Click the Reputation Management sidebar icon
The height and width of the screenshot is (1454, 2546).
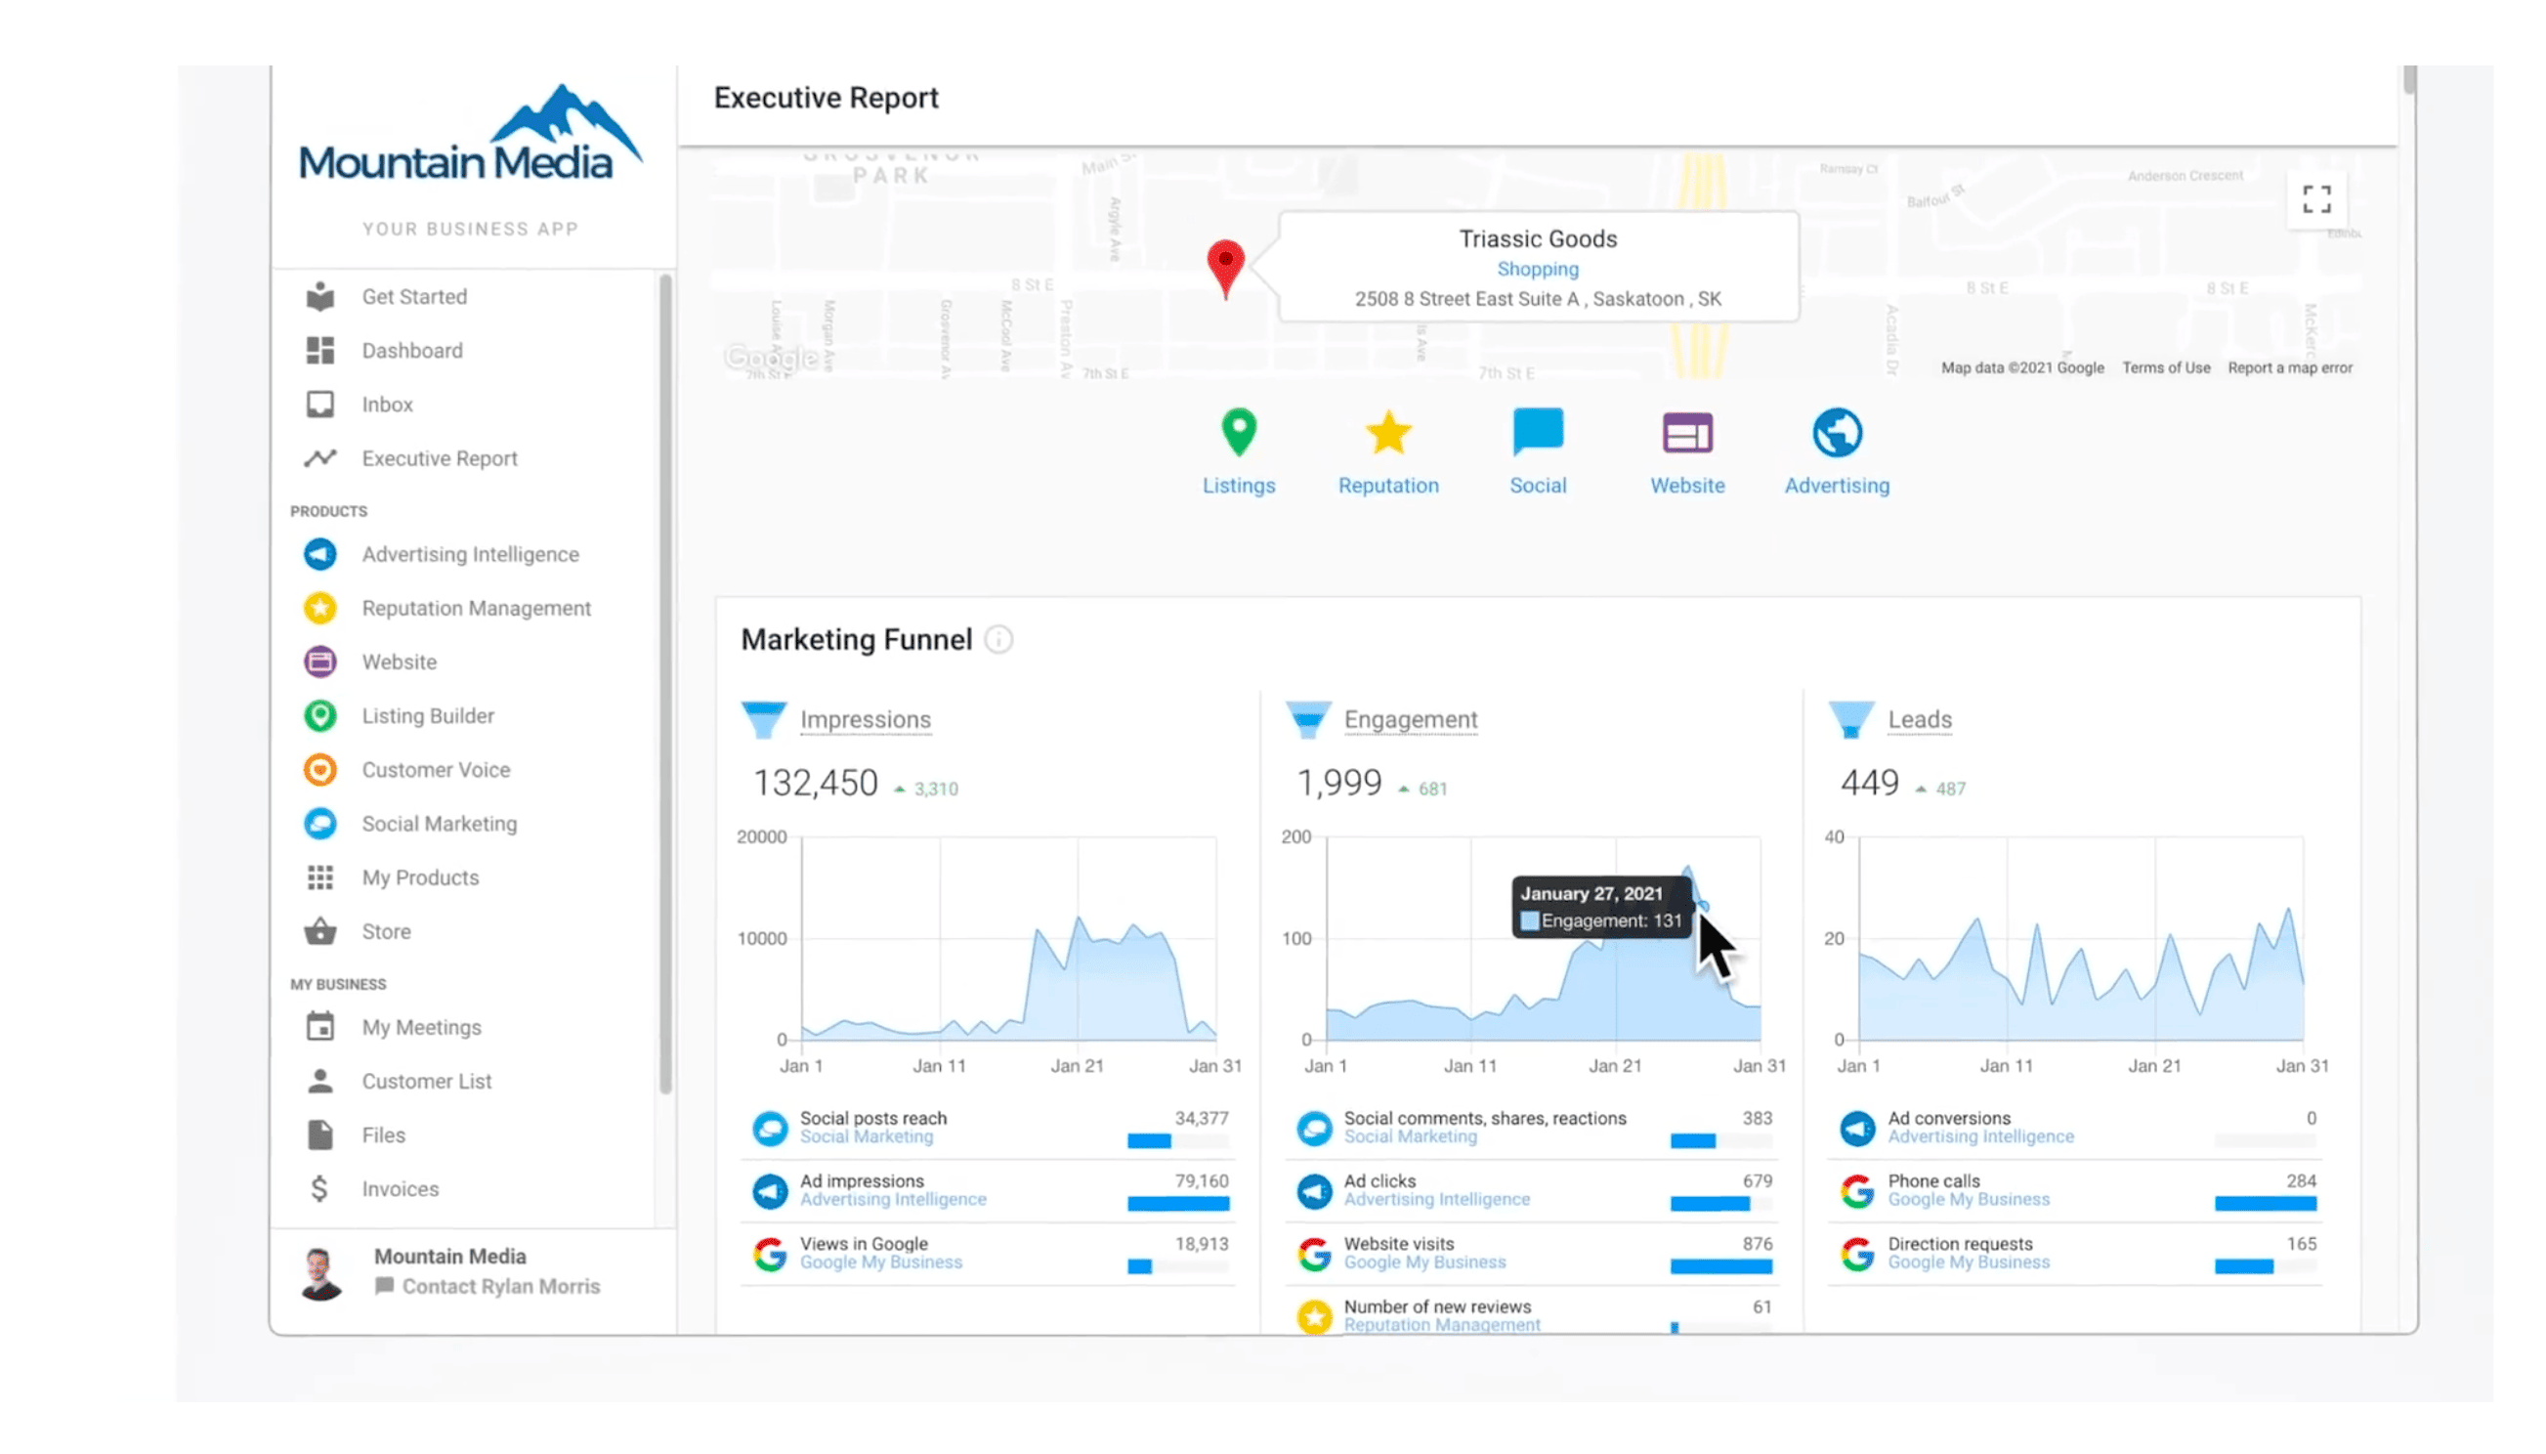click(x=320, y=607)
